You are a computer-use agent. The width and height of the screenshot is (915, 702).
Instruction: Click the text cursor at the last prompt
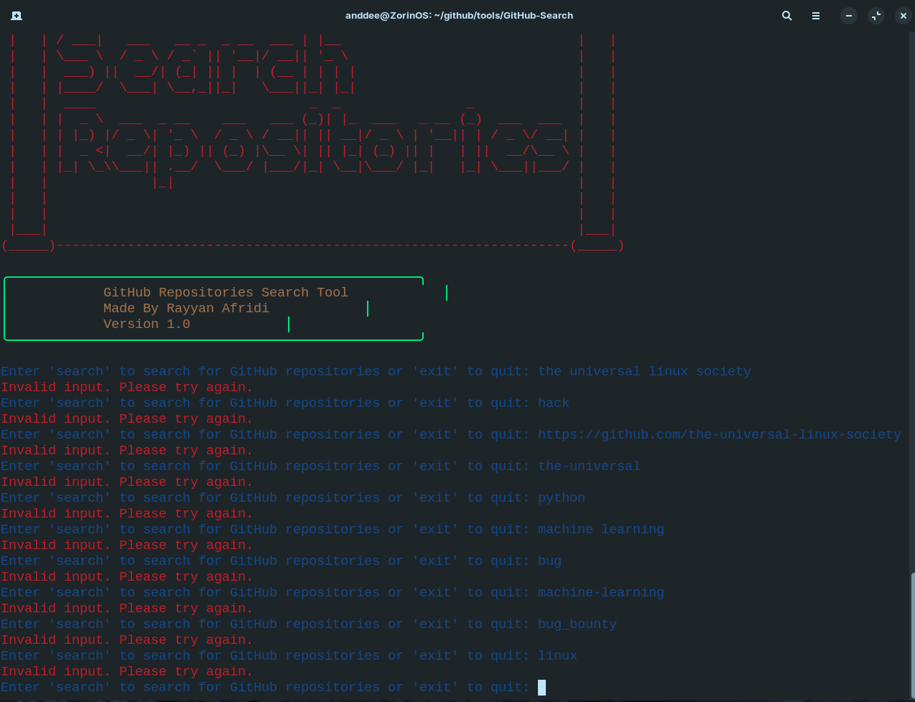[542, 688]
